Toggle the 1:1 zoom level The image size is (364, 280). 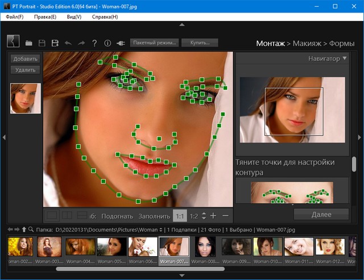click(179, 216)
